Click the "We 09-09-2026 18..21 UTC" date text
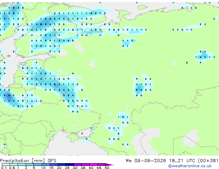 161,161
